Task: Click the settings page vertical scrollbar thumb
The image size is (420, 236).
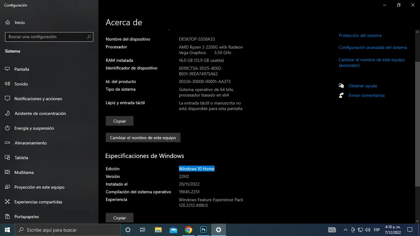Action: [x=417, y=124]
